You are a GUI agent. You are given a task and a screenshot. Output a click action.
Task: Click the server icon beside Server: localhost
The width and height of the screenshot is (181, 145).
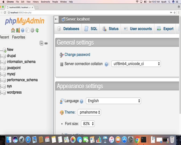(x=63, y=20)
